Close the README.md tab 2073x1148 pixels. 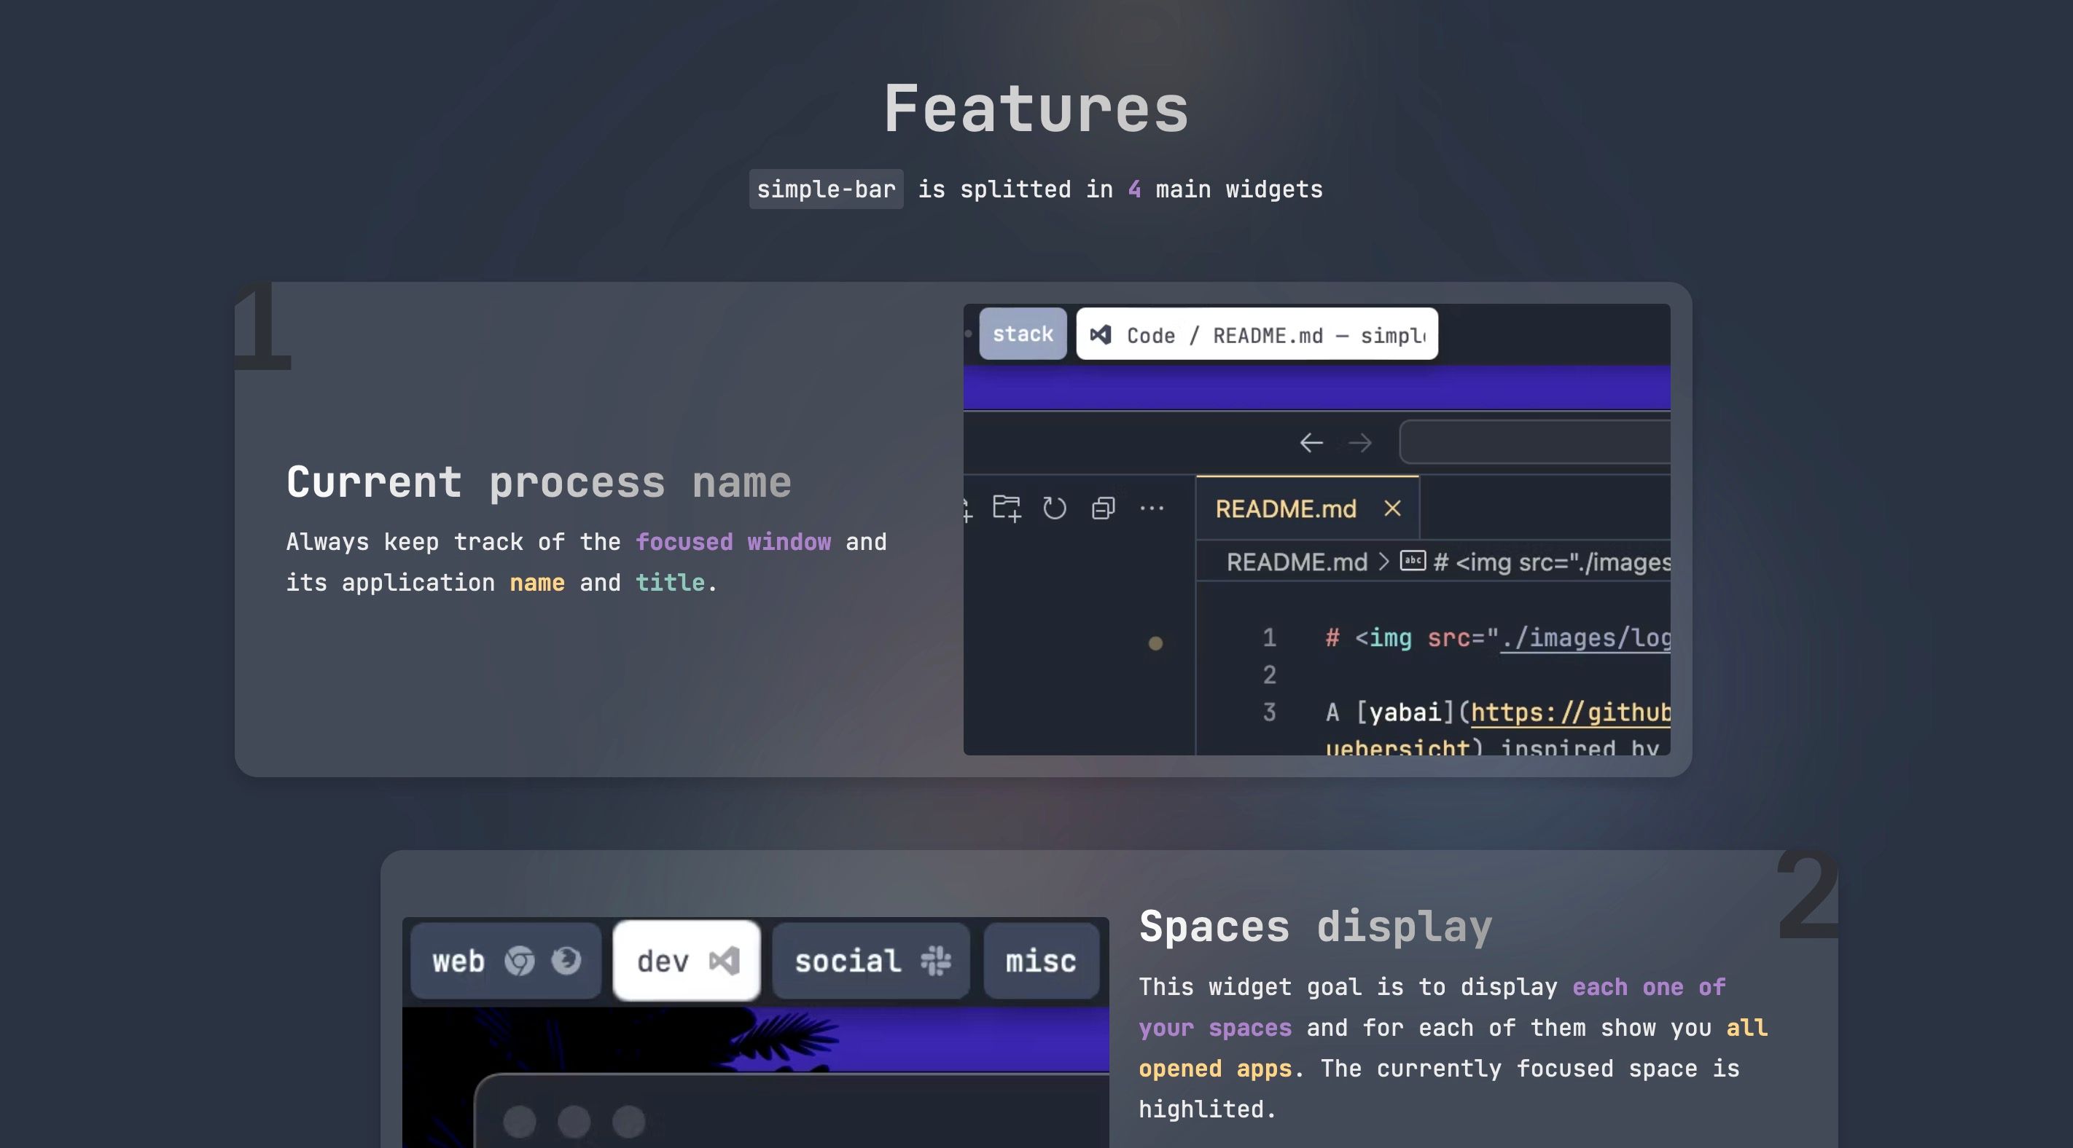pos(1392,508)
